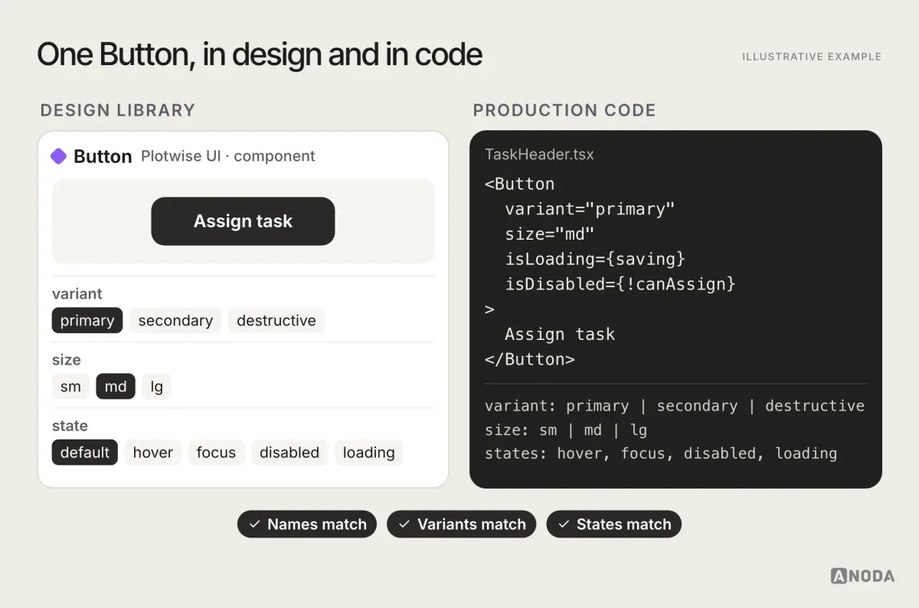
Task: Click the PRODUCTION CODE heading
Action: tap(564, 110)
